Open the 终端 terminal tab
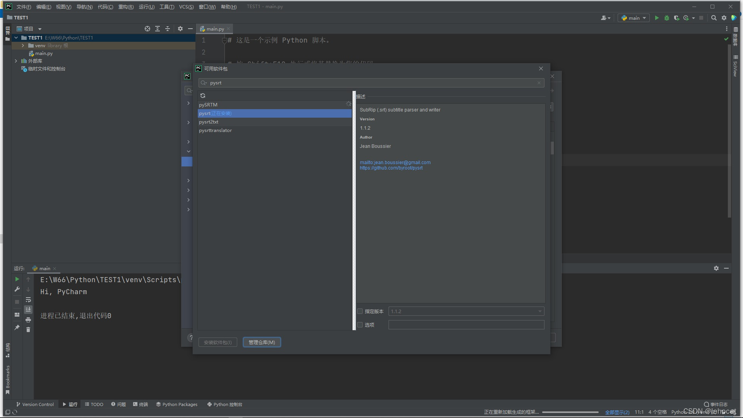 click(140, 404)
